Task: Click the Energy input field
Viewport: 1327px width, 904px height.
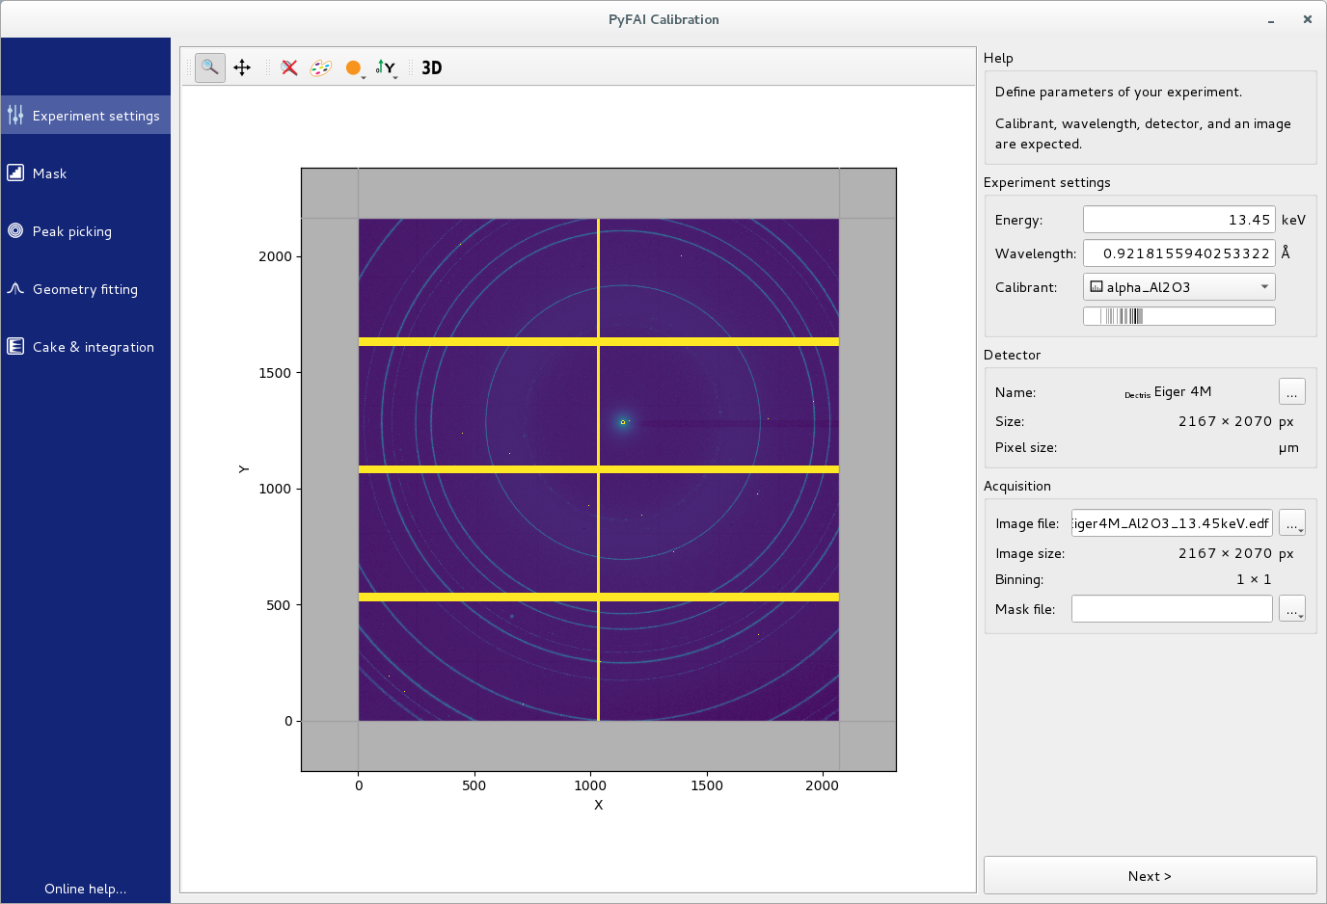Action: 1178,220
